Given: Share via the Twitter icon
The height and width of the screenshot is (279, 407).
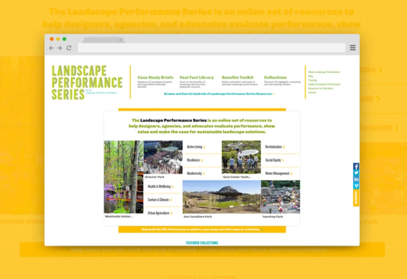Looking at the screenshot, I should [x=356, y=173].
